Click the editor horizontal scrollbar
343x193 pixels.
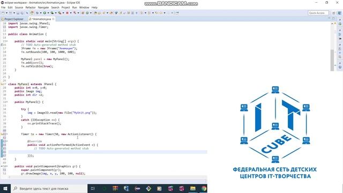107,177
